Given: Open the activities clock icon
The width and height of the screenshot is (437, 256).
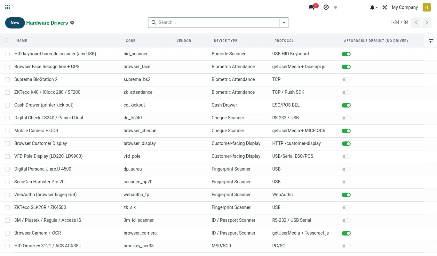Looking at the screenshot, I should tap(326, 7).
